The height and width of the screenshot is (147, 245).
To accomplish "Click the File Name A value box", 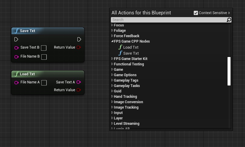I will pyautogui.click(x=44, y=83).
